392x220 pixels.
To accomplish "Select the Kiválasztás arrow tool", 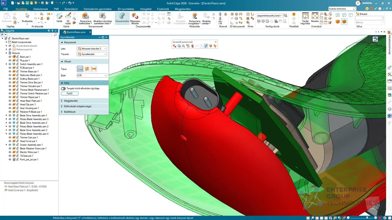I will [27, 18].
